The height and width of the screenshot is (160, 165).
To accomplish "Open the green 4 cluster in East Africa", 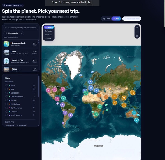I will [100, 107].
